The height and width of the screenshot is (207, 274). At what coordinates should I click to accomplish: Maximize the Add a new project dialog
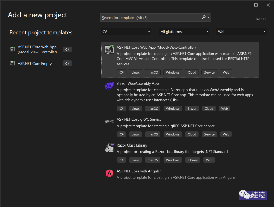click(x=256, y=5)
